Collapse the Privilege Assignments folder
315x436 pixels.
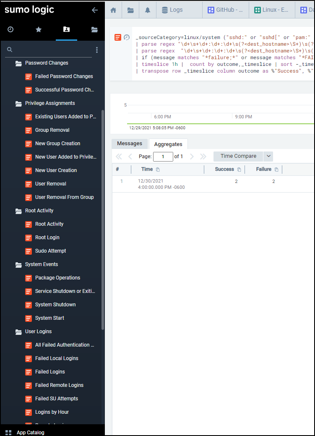click(18, 104)
